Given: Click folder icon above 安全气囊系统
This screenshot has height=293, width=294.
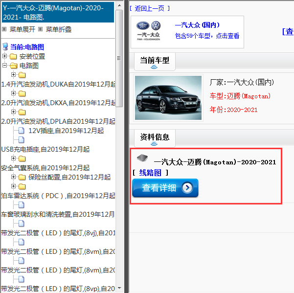Looking at the screenshot, I should [x=22, y=158].
